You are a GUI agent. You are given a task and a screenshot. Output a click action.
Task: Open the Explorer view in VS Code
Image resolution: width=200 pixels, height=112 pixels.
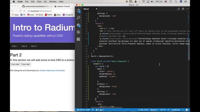tap(78, 11)
